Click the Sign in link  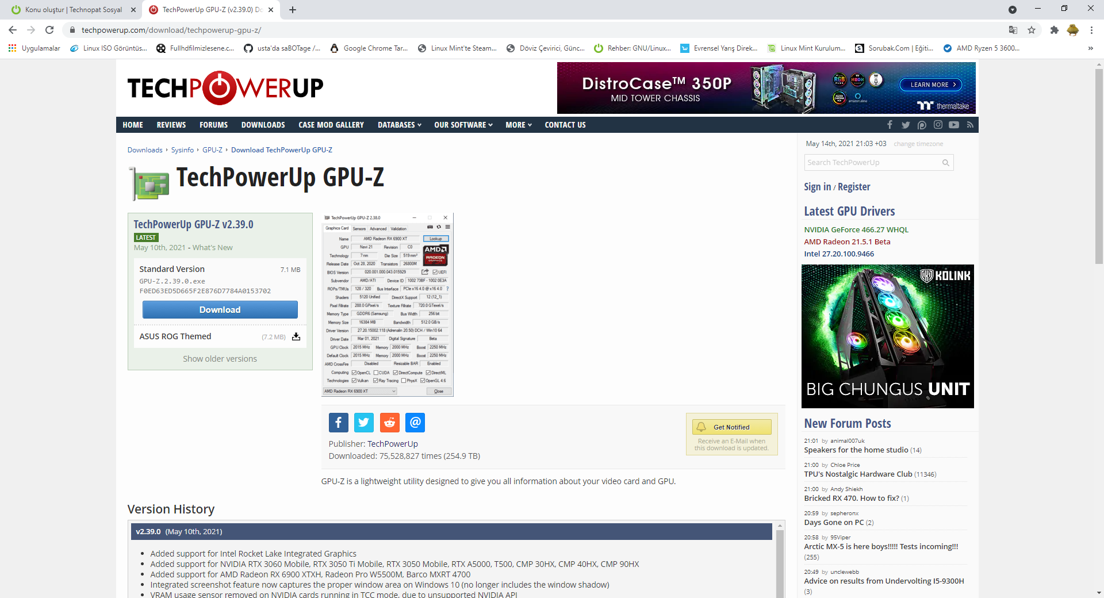coord(818,187)
